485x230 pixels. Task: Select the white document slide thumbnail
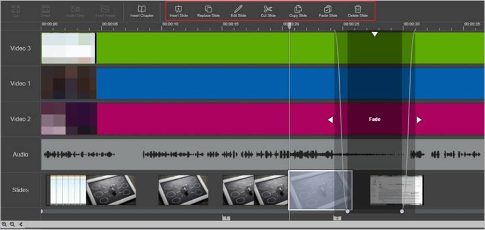[x=397, y=190]
